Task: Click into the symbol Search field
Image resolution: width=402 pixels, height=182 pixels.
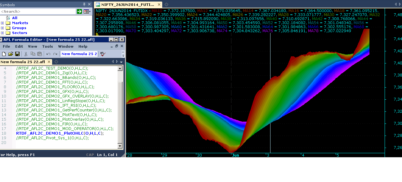Action: point(38,11)
